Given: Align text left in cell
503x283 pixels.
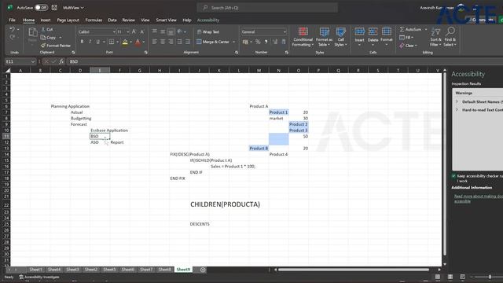Looking at the screenshot, I should pyautogui.click(x=155, y=42).
